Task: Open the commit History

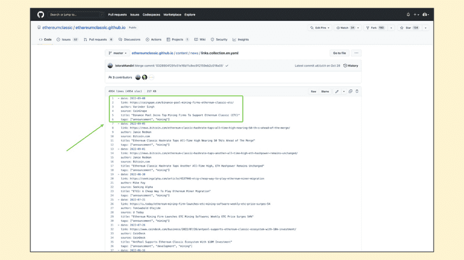Action: click(351, 65)
